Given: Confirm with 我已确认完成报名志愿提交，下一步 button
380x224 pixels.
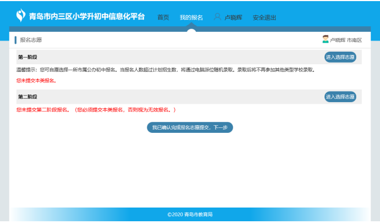Looking at the screenshot, I should tap(190, 127).
